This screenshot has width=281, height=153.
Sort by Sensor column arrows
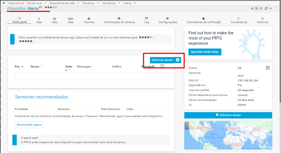(x=41, y=66)
